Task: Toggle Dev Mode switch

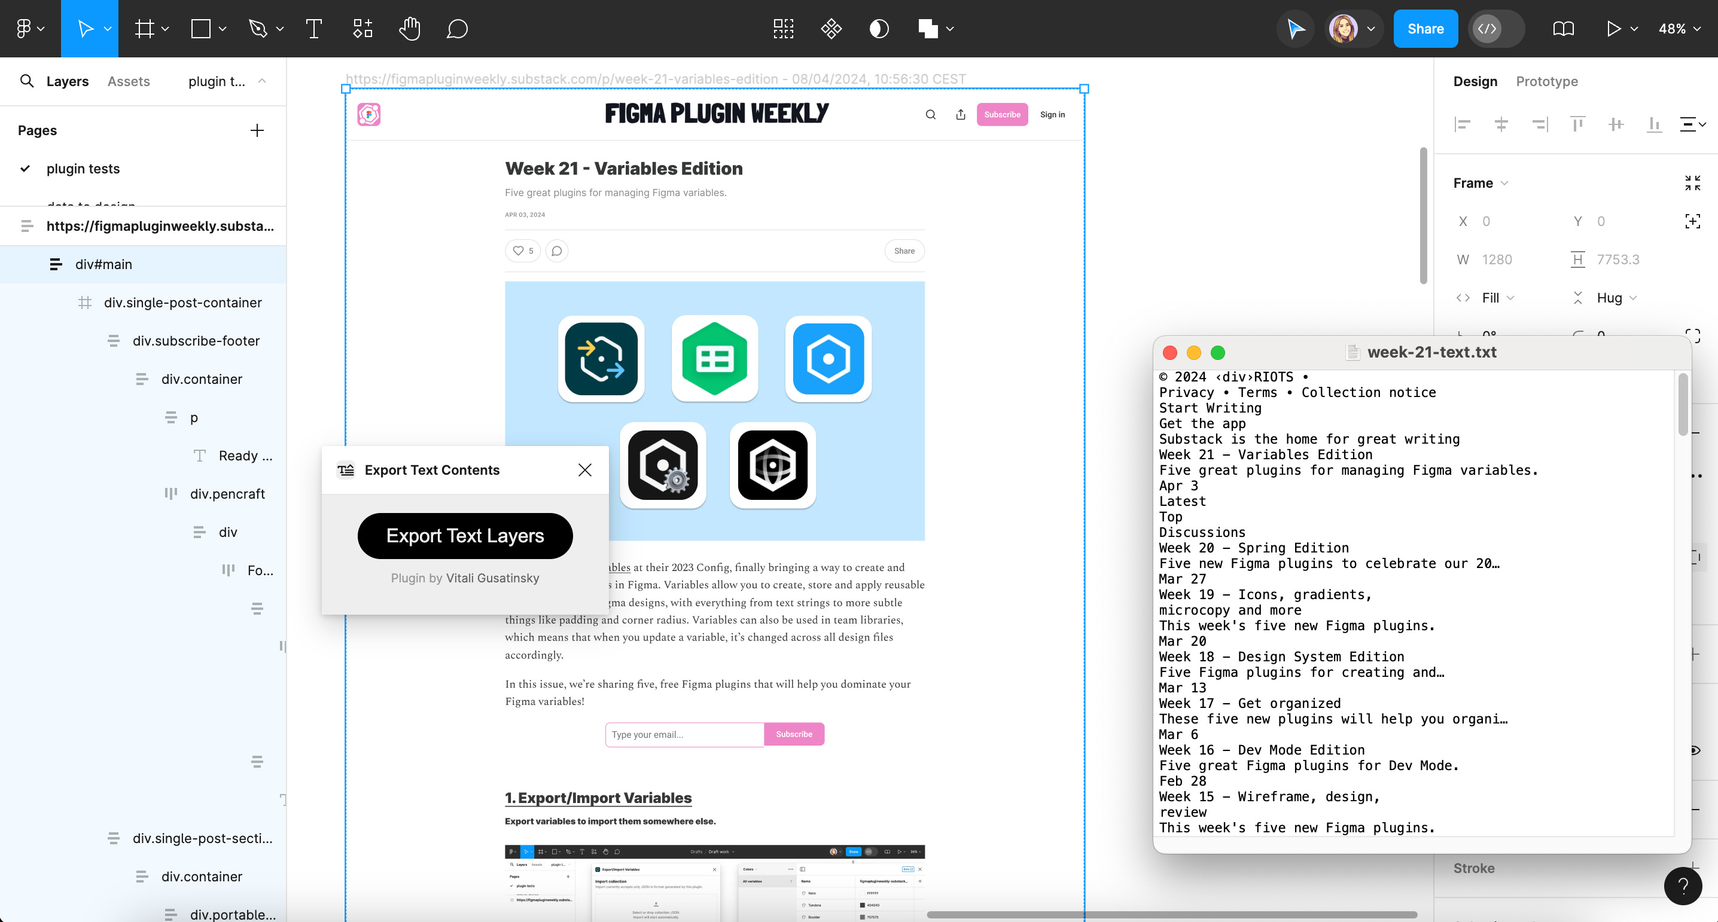Action: (x=1496, y=29)
